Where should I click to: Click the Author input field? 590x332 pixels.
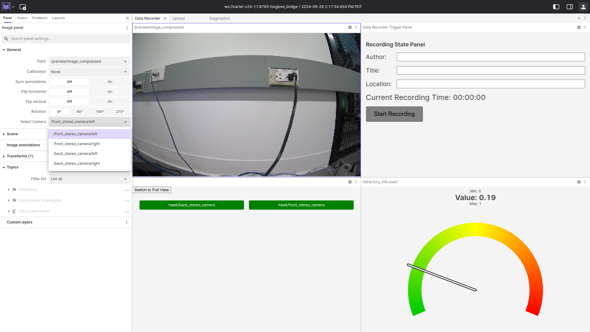[490, 57]
